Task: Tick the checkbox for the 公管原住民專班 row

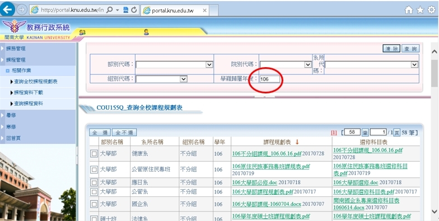Action: coord(94,170)
